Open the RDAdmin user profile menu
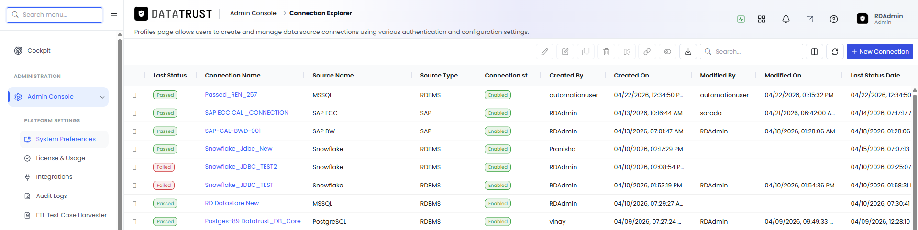The image size is (918, 230). pyautogui.click(x=880, y=19)
